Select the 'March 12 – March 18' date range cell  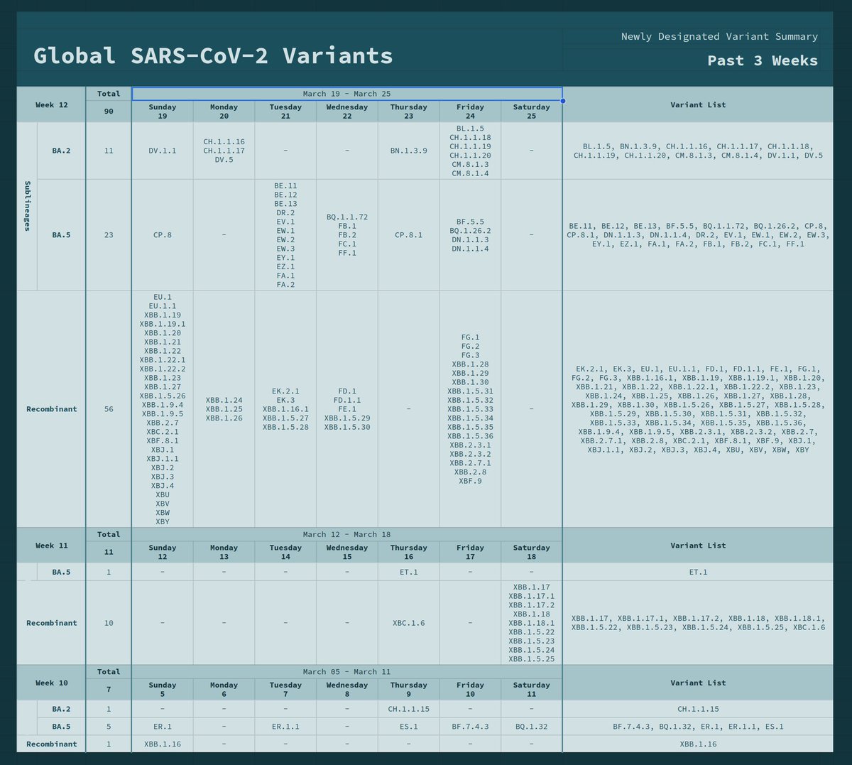347,534
